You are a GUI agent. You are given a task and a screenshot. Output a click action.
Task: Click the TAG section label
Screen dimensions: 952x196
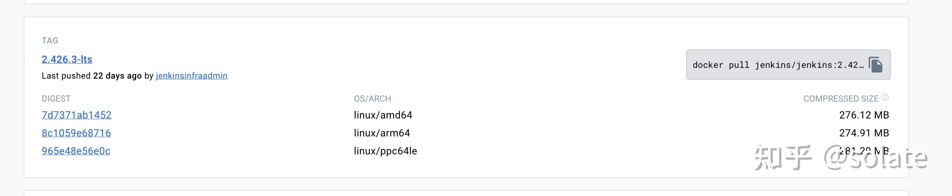pos(50,41)
